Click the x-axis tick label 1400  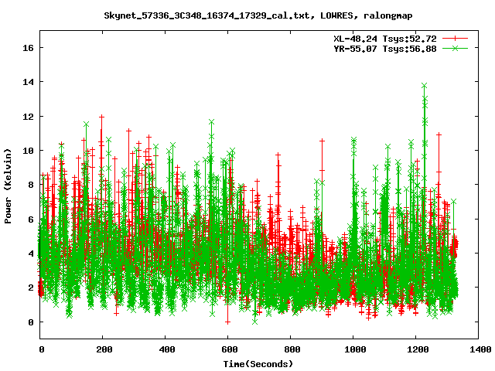[480, 349]
